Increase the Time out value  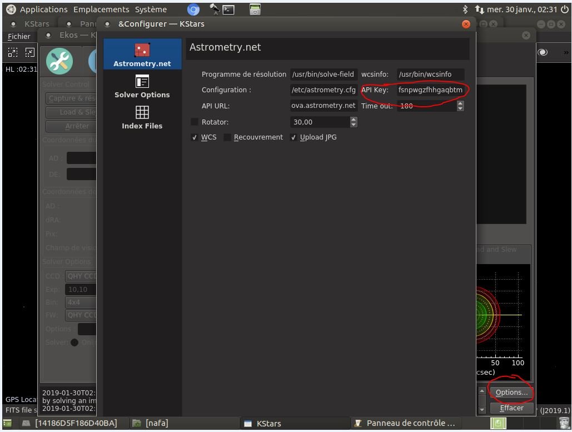460,103
